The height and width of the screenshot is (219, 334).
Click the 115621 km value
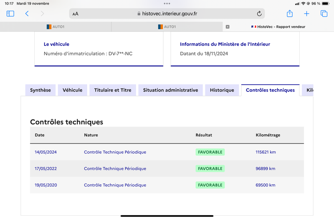tap(266, 152)
